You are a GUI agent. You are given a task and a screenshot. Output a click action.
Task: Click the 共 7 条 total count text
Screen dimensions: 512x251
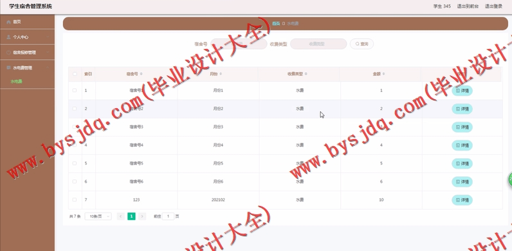[75, 216]
